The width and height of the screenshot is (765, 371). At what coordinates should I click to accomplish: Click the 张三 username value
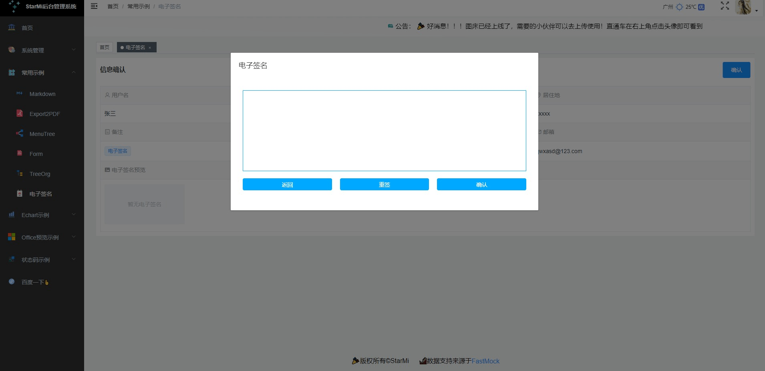[x=110, y=114]
